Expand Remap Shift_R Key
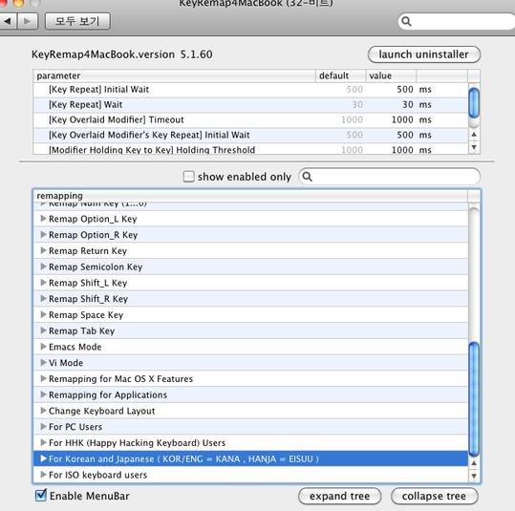 point(43,299)
